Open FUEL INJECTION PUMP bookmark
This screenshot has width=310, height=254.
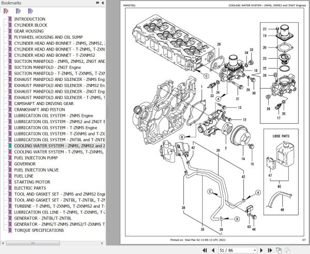(x=36, y=158)
